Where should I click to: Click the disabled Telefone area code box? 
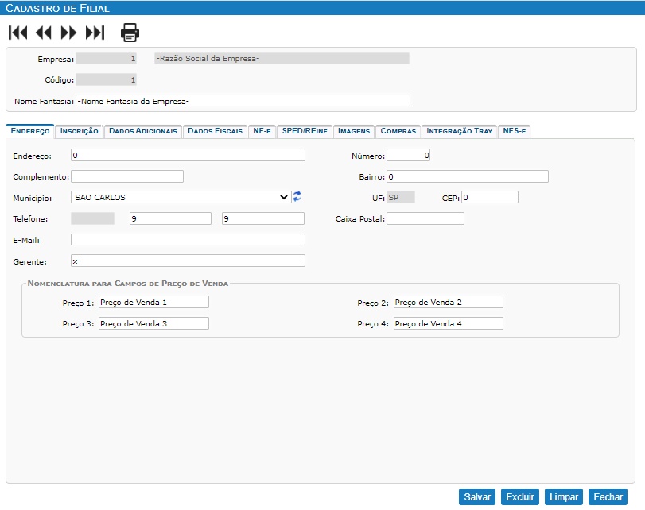point(92,218)
